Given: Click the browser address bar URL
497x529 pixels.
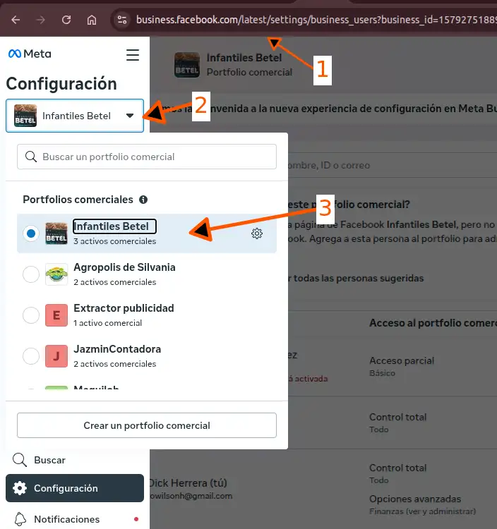Looking at the screenshot, I should click(x=316, y=20).
